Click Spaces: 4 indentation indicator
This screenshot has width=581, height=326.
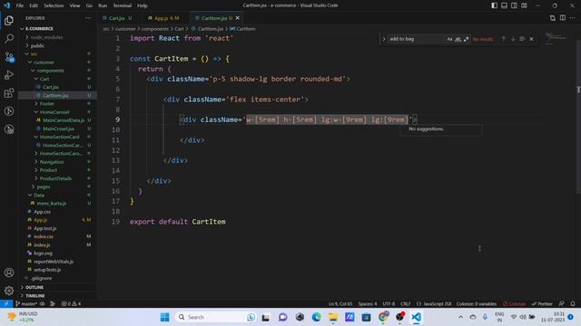pos(367,304)
